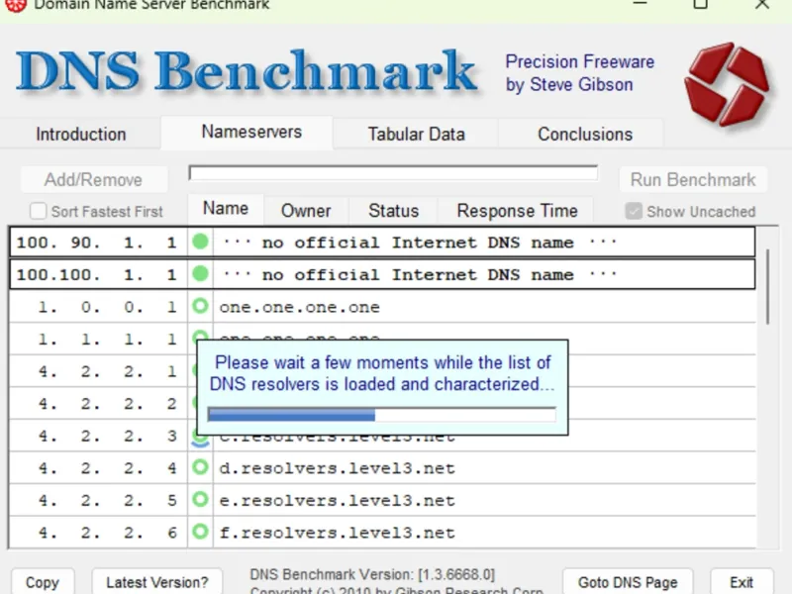Open the Tabular Data tab
This screenshot has width=792, height=594.
416,135
